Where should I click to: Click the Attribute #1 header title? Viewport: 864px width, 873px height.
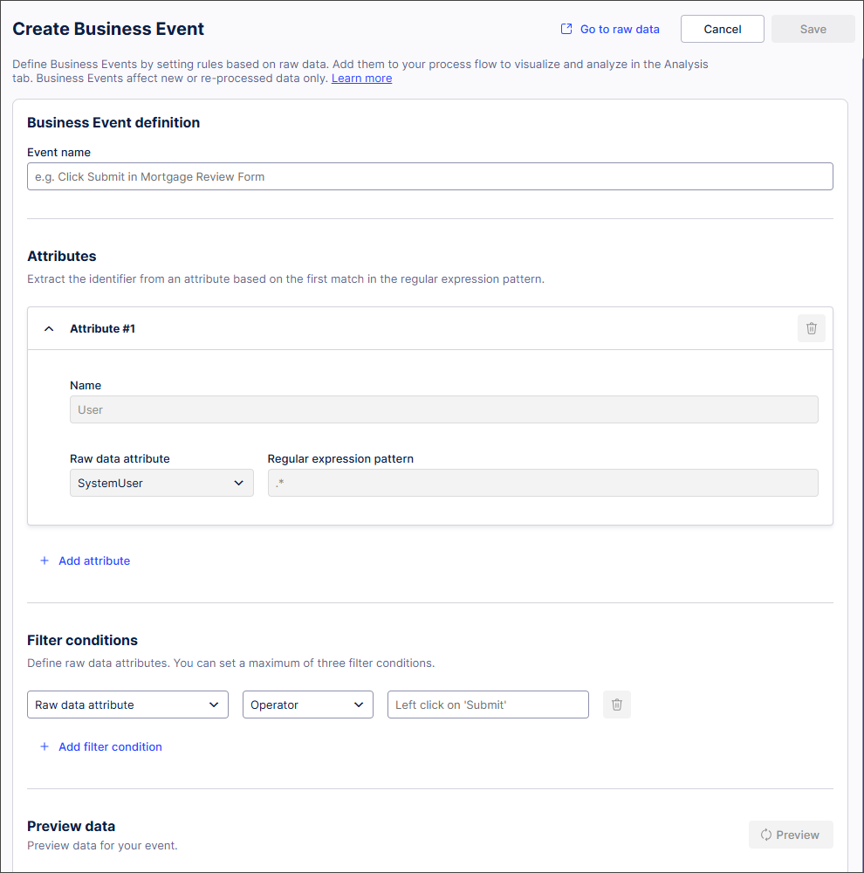pyautogui.click(x=102, y=329)
